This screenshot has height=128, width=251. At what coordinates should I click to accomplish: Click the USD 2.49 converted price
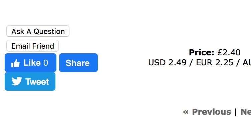pos(168,62)
